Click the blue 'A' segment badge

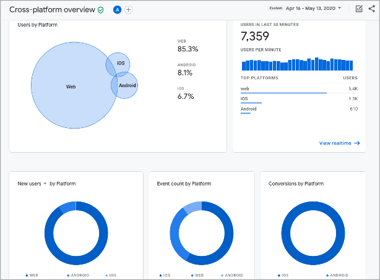pos(118,10)
